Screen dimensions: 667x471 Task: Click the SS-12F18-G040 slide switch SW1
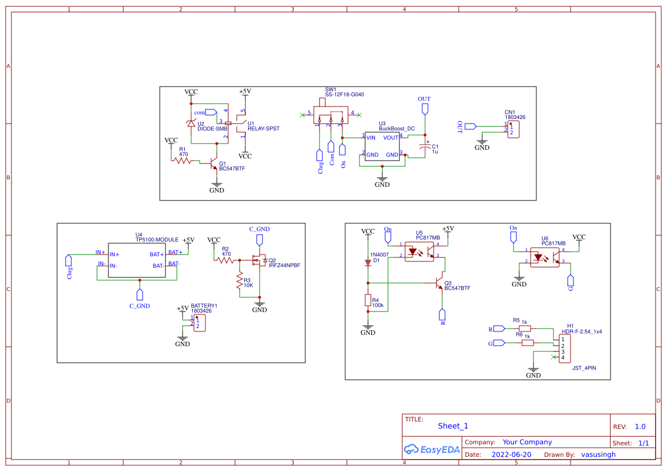click(332, 115)
